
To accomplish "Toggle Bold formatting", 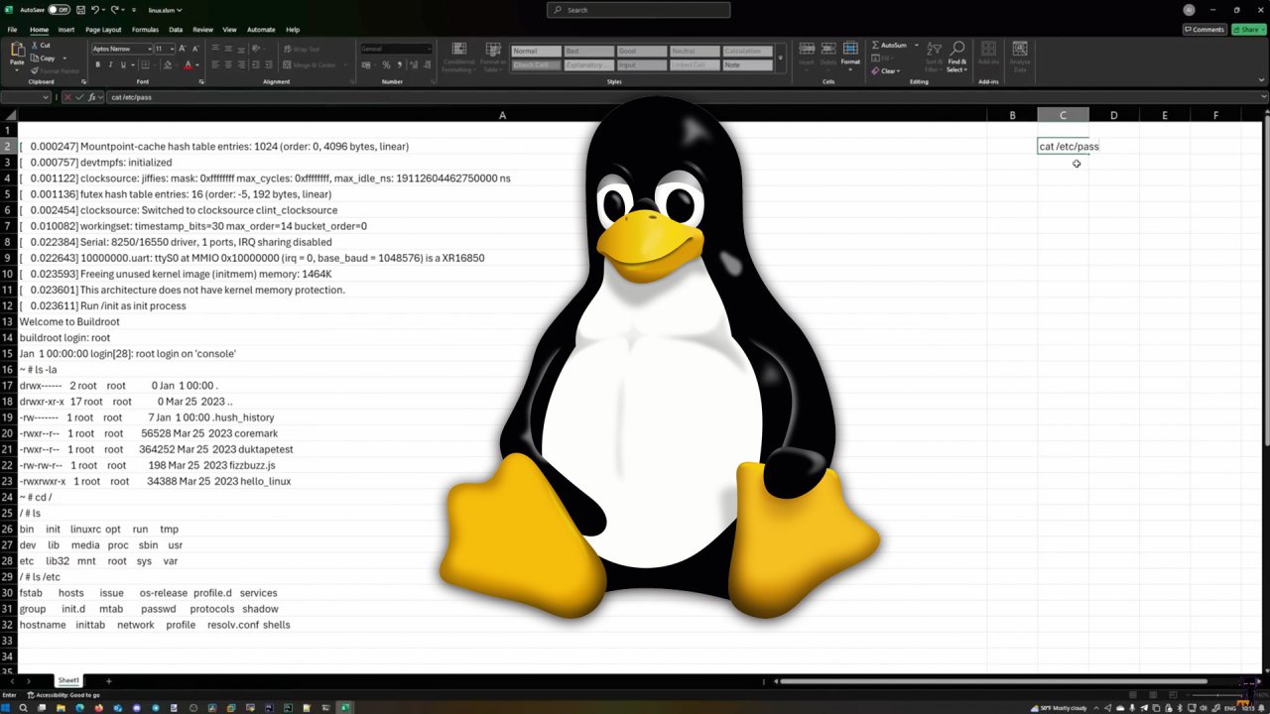I will (97, 65).
